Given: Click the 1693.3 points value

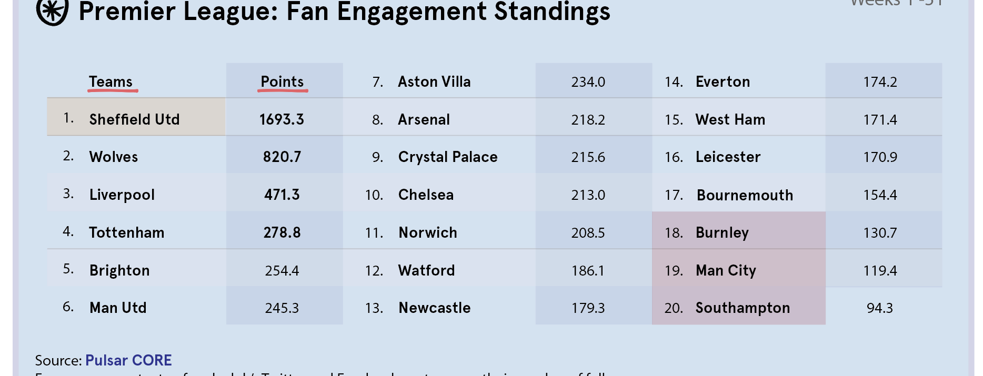Looking at the screenshot, I should (x=282, y=119).
